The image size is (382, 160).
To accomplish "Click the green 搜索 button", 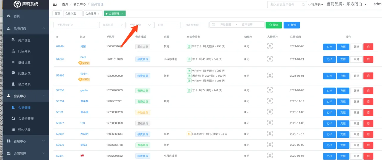I will (x=273, y=25).
